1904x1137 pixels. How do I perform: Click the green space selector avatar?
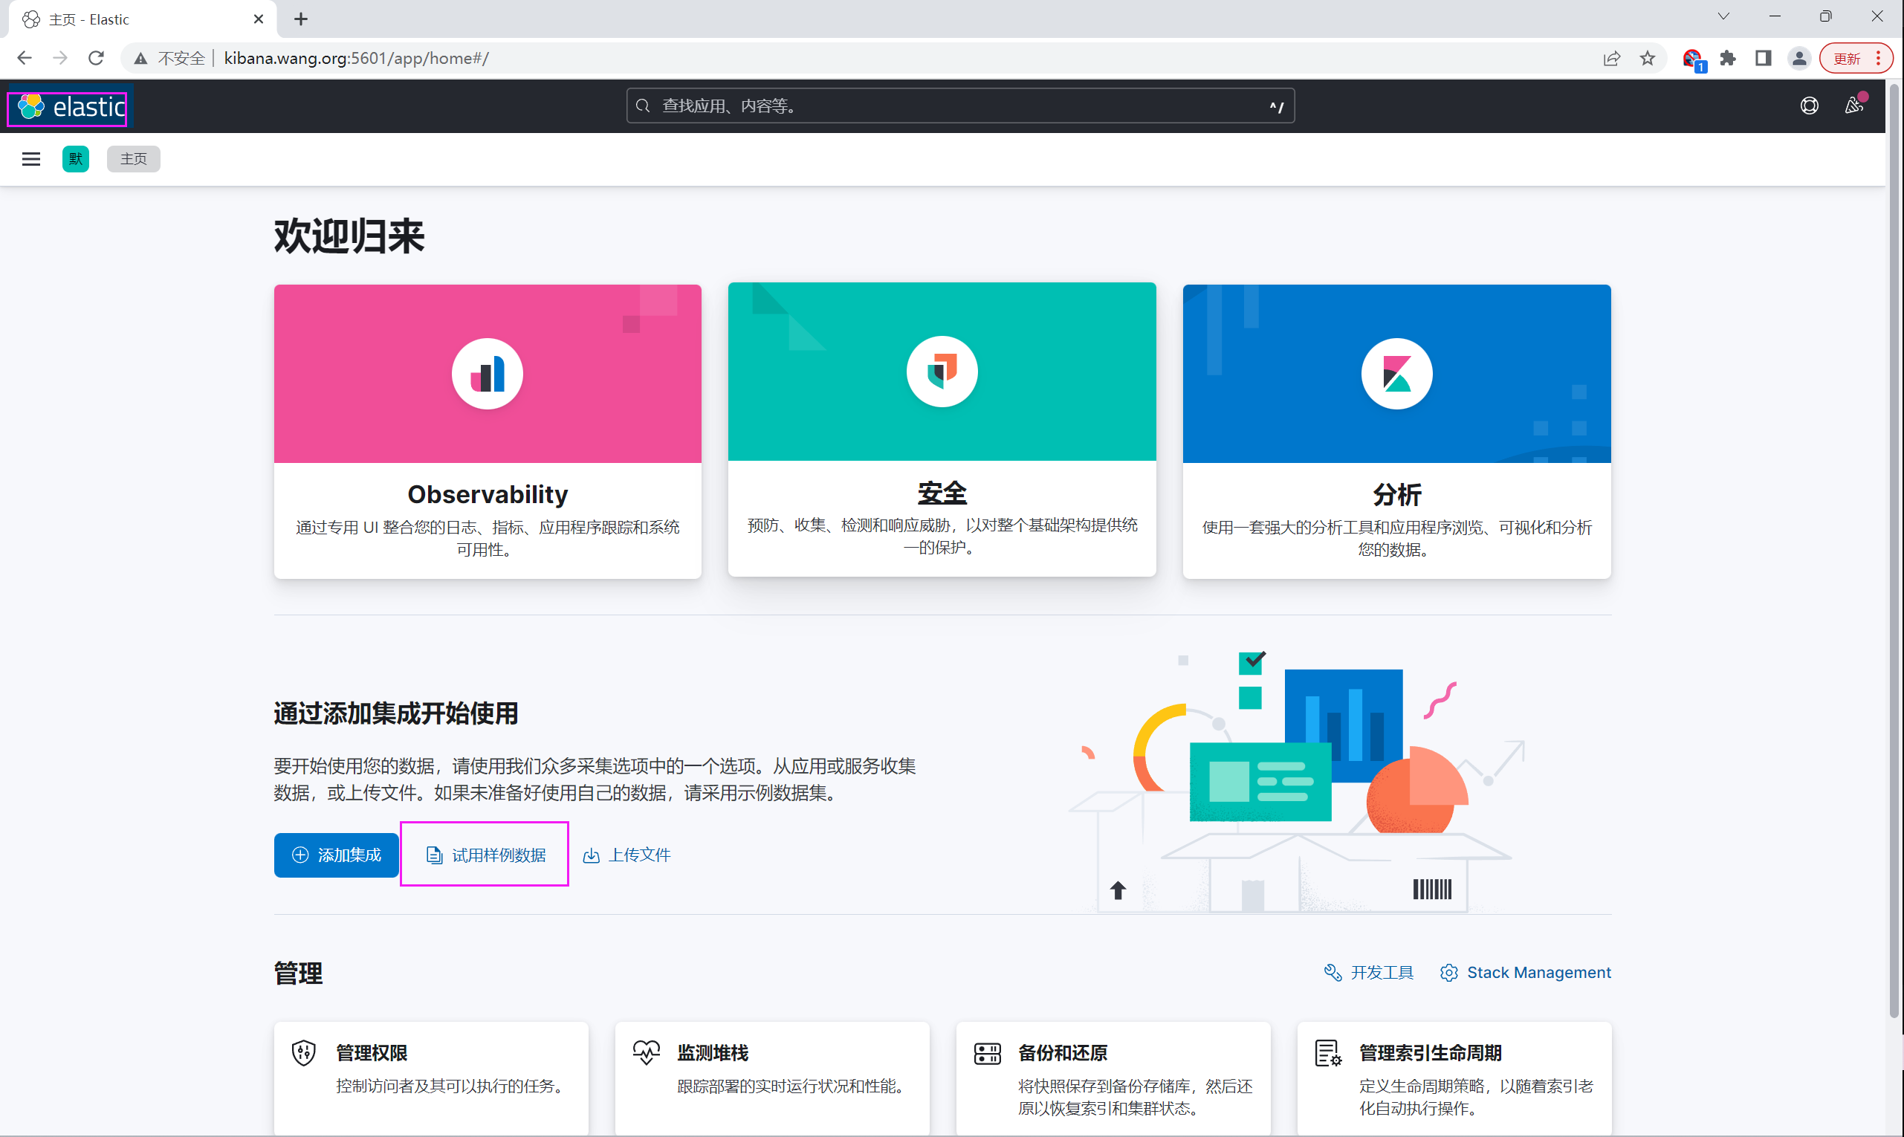[x=75, y=158]
